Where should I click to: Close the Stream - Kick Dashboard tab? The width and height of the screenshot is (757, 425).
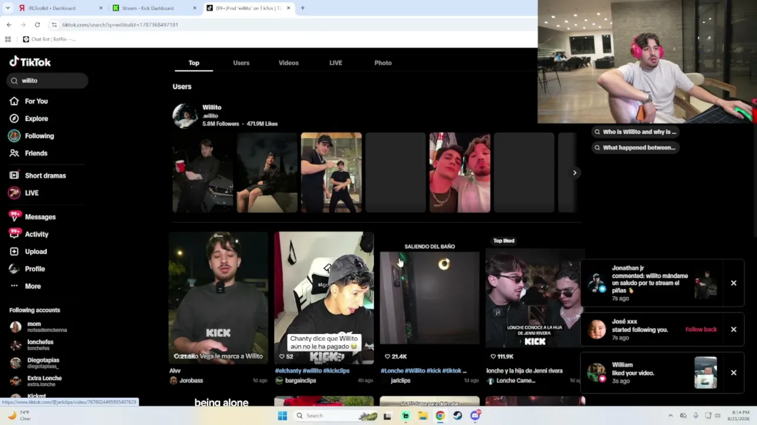[195, 8]
